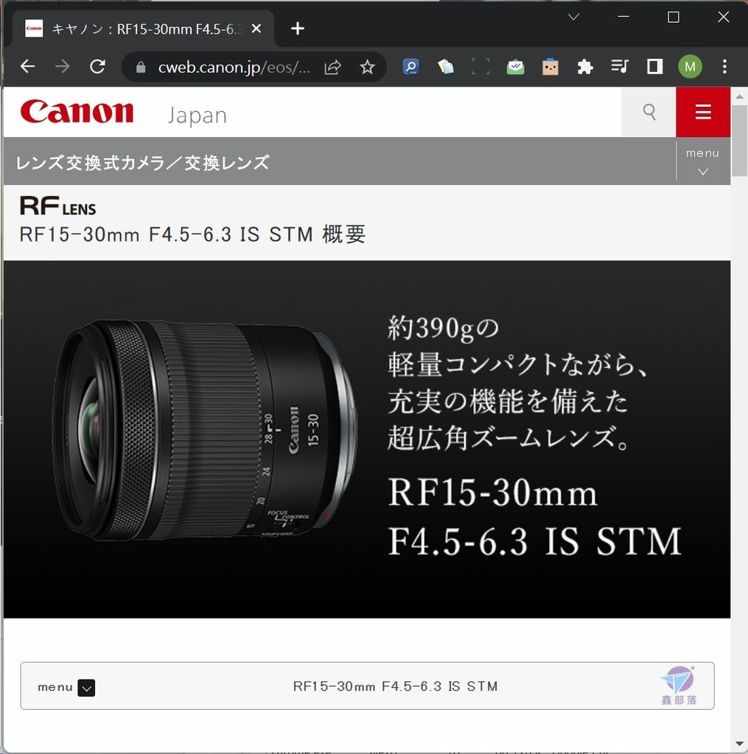
Task: Open the green checkmark mail extension
Action: [x=516, y=66]
